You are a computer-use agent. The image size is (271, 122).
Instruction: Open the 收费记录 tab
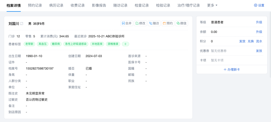coord(78,5)
